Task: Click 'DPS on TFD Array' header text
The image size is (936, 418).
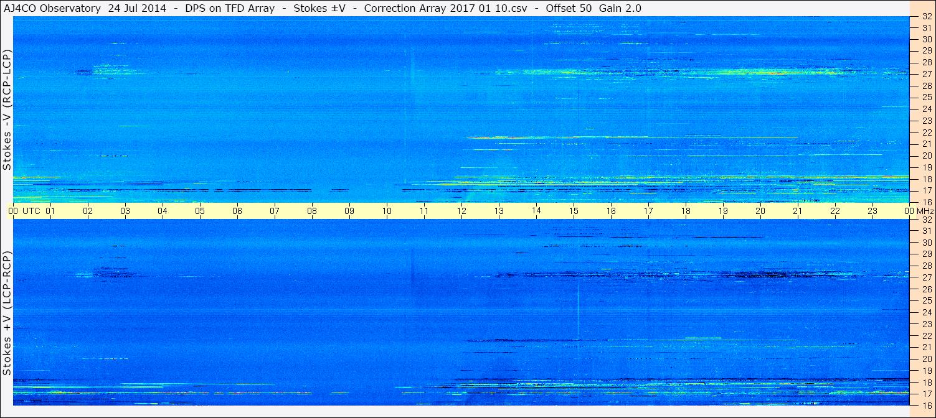Action: coord(230,8)
